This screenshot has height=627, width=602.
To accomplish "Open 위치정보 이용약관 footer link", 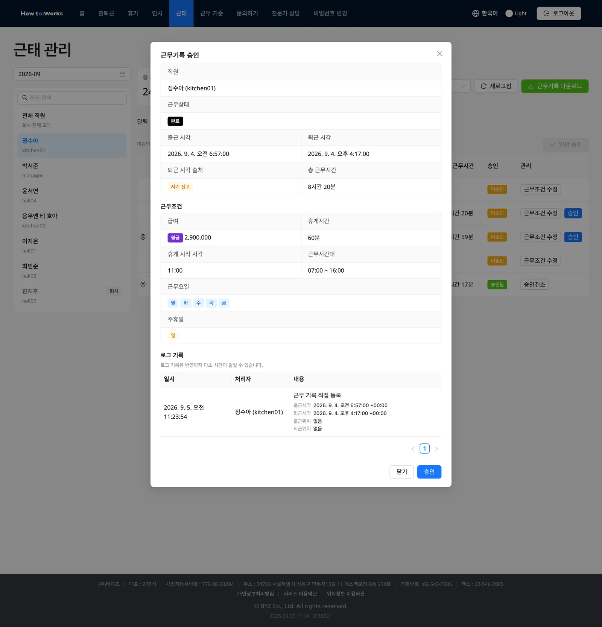I will pyautogui.click(x=345, y=594).
